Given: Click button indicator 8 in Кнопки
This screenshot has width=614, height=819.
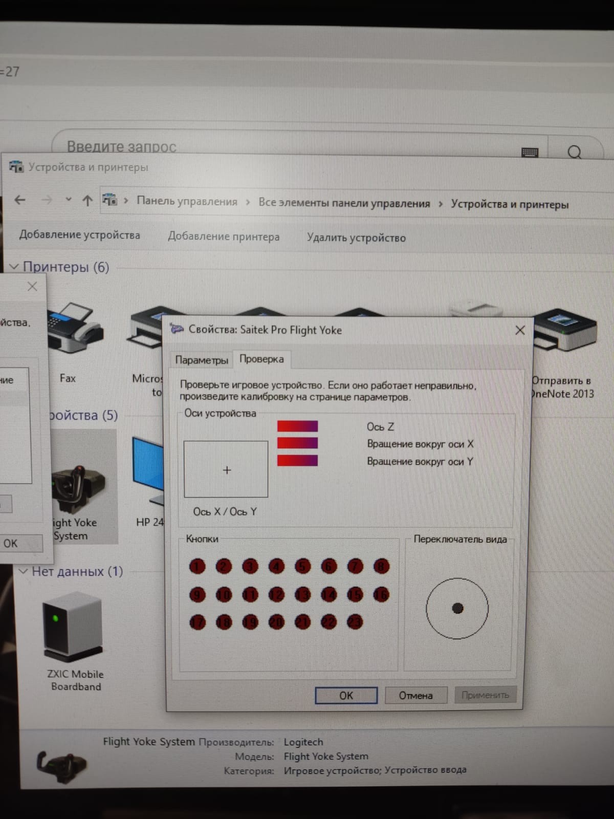Looking at the screenshot, I should pos(382,566).
